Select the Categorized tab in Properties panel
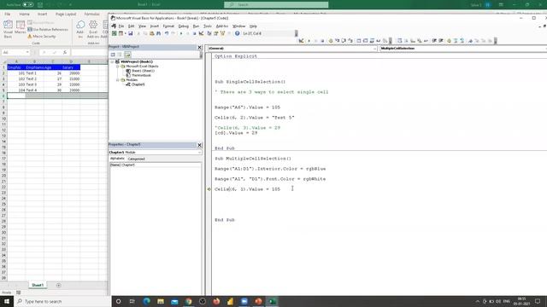 (x=137, y=159)
